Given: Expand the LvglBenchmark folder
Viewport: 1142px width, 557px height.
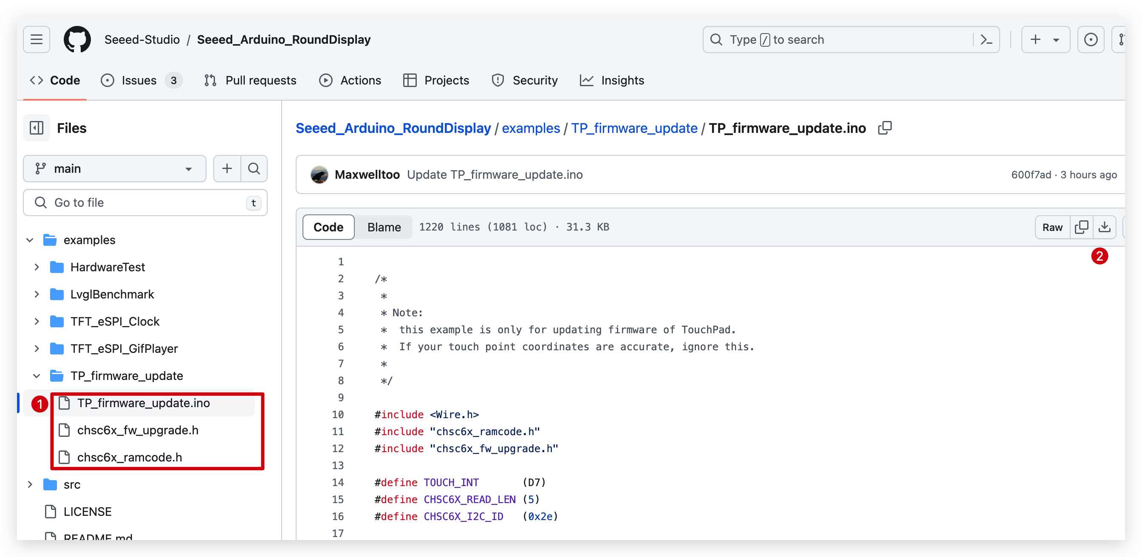Looking at the screenshot, I should 37,294.
